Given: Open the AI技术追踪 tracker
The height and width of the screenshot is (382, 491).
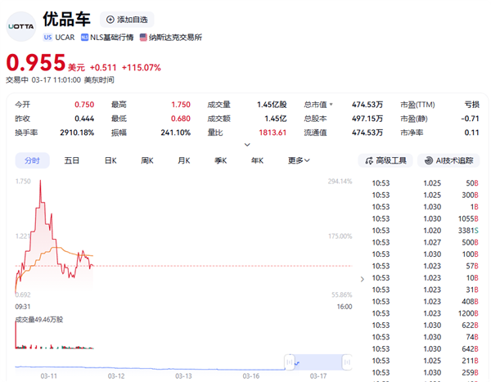Looking at the screenshot, I should (x=448, y=160).
